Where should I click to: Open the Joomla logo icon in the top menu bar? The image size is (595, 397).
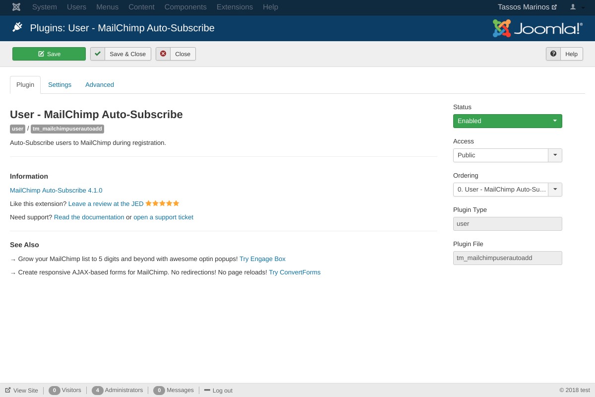click(16, 7)
